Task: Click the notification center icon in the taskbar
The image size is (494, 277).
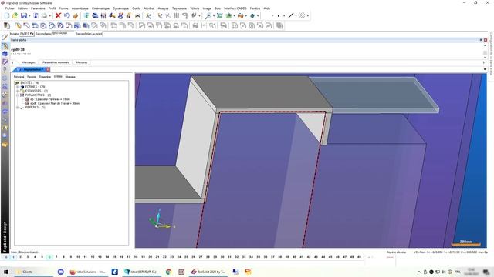Action: click(x=486, y=272)
